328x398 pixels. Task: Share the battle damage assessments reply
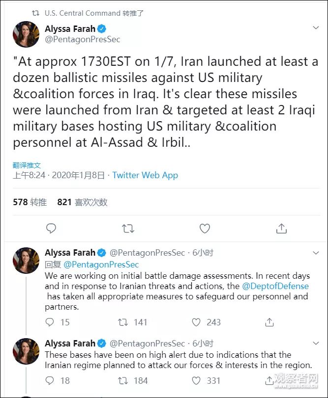[269, 322]
